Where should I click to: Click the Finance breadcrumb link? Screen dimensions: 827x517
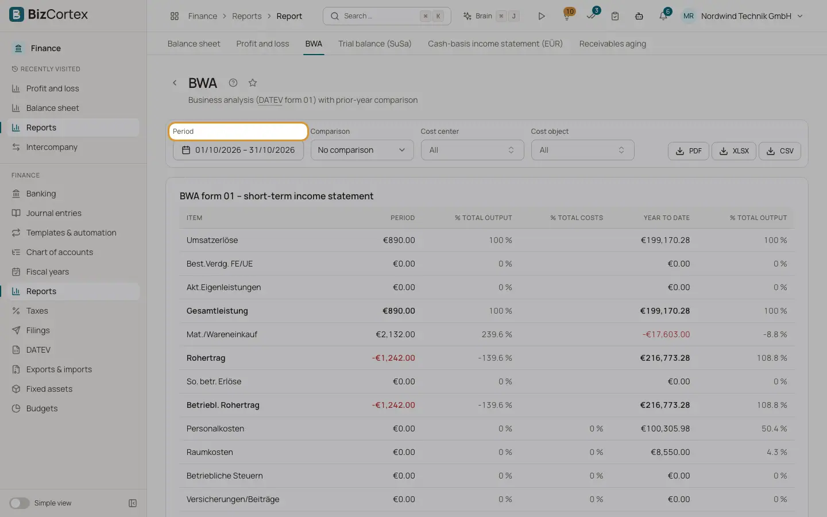[203, 16]
